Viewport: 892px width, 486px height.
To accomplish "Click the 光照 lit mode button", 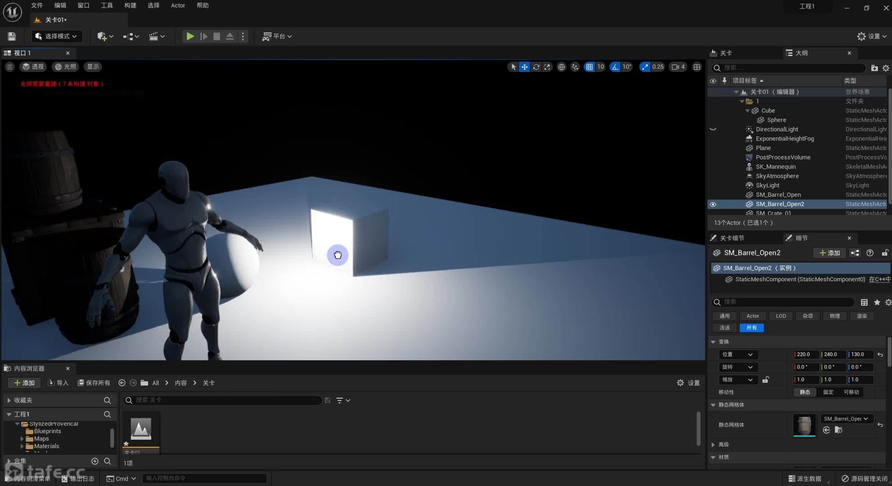I will [x=65, y=67].
